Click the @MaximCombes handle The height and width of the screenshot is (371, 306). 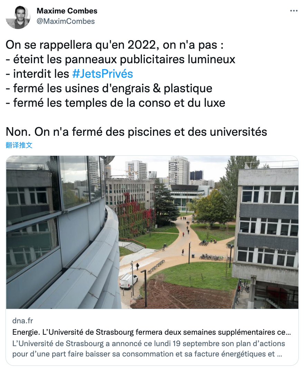point(66,21)
